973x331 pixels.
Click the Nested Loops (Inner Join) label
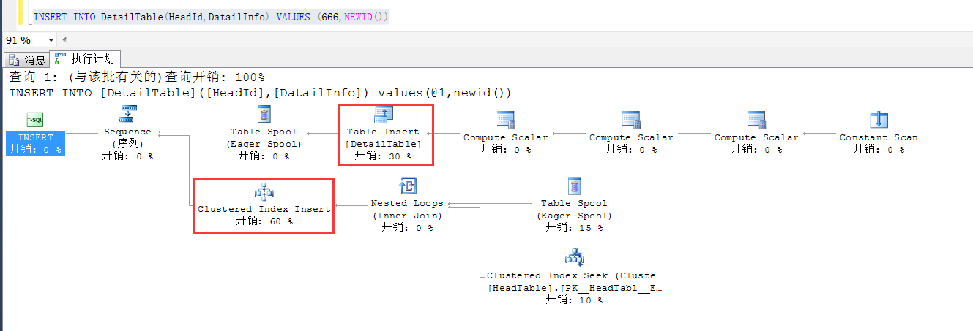[x=407, y=209]
